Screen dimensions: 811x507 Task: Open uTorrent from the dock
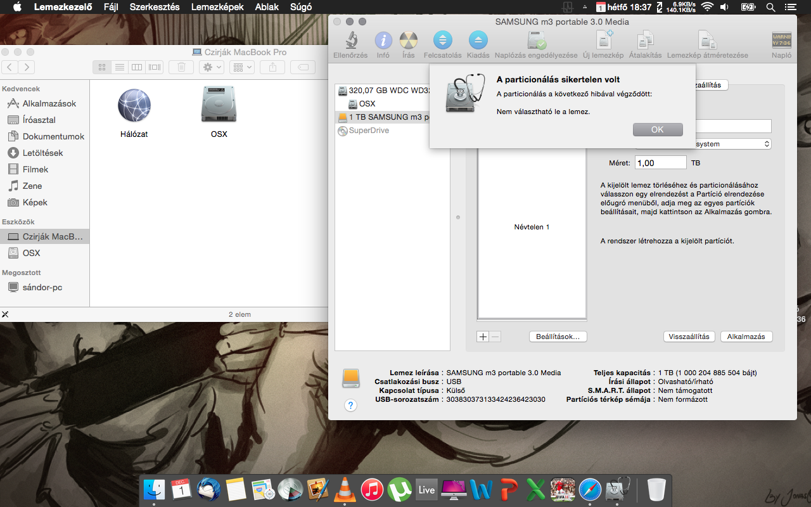(x=400, y=490)
